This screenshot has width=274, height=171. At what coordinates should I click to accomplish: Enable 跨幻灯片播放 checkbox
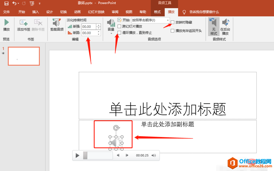119,27
